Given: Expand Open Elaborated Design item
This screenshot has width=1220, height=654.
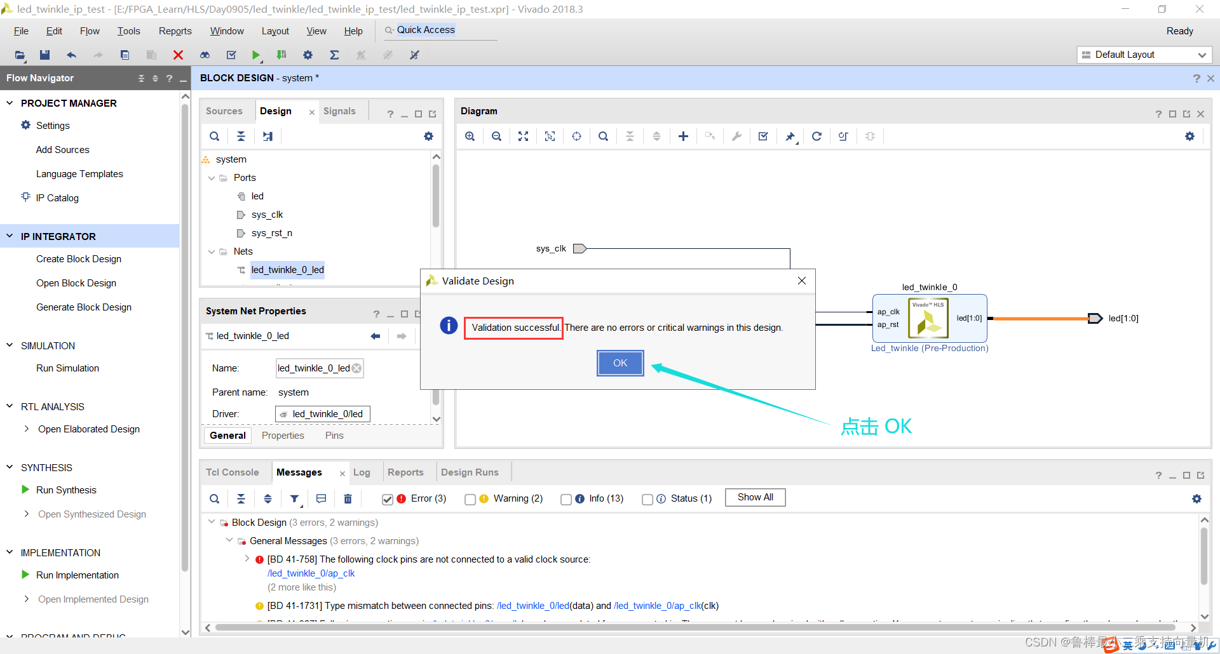Looking at the screenshot, I should click(x=26, y=429).
